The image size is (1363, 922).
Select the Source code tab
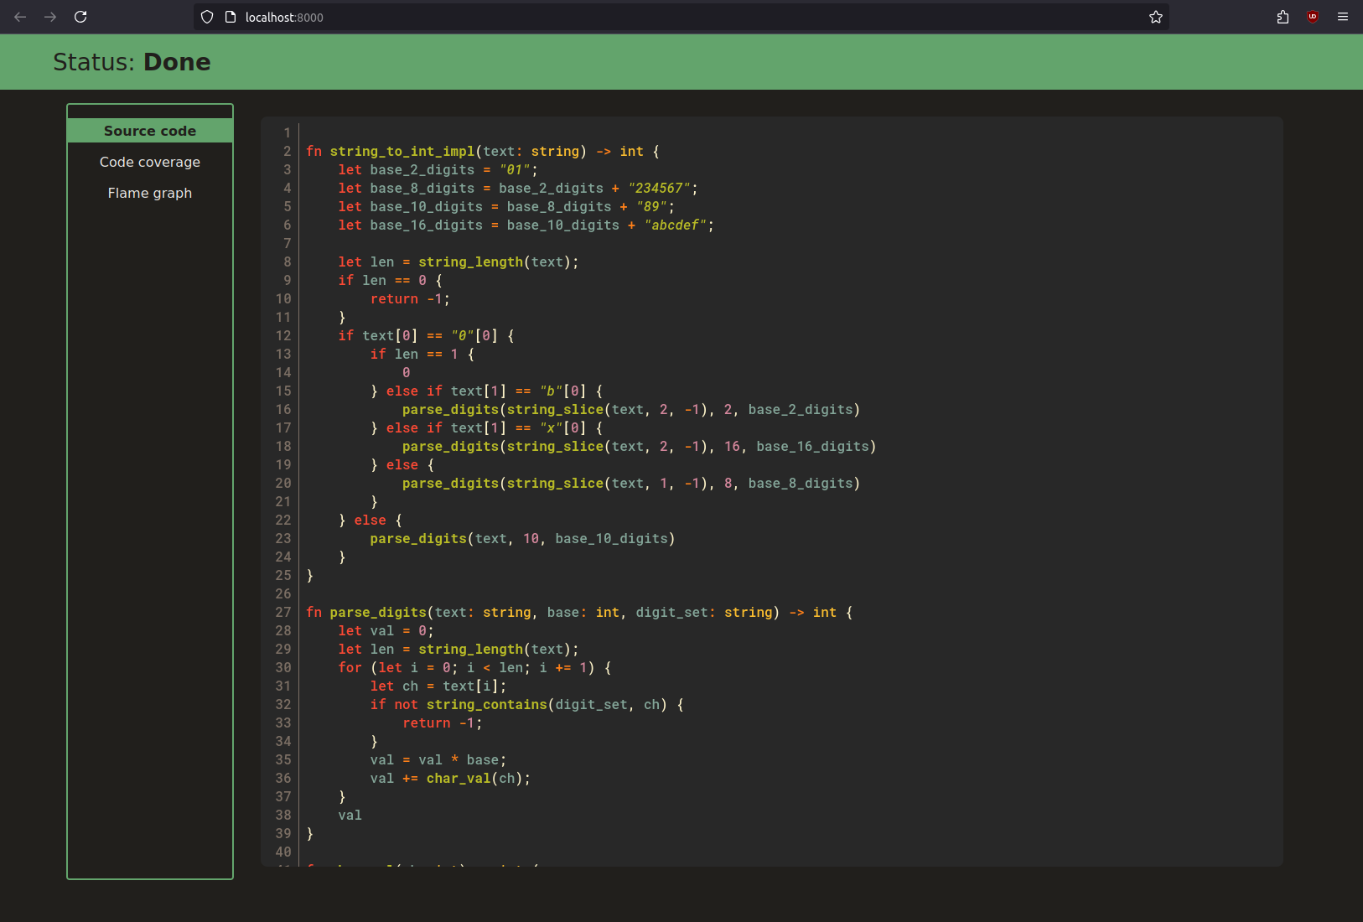pos(150,131)
